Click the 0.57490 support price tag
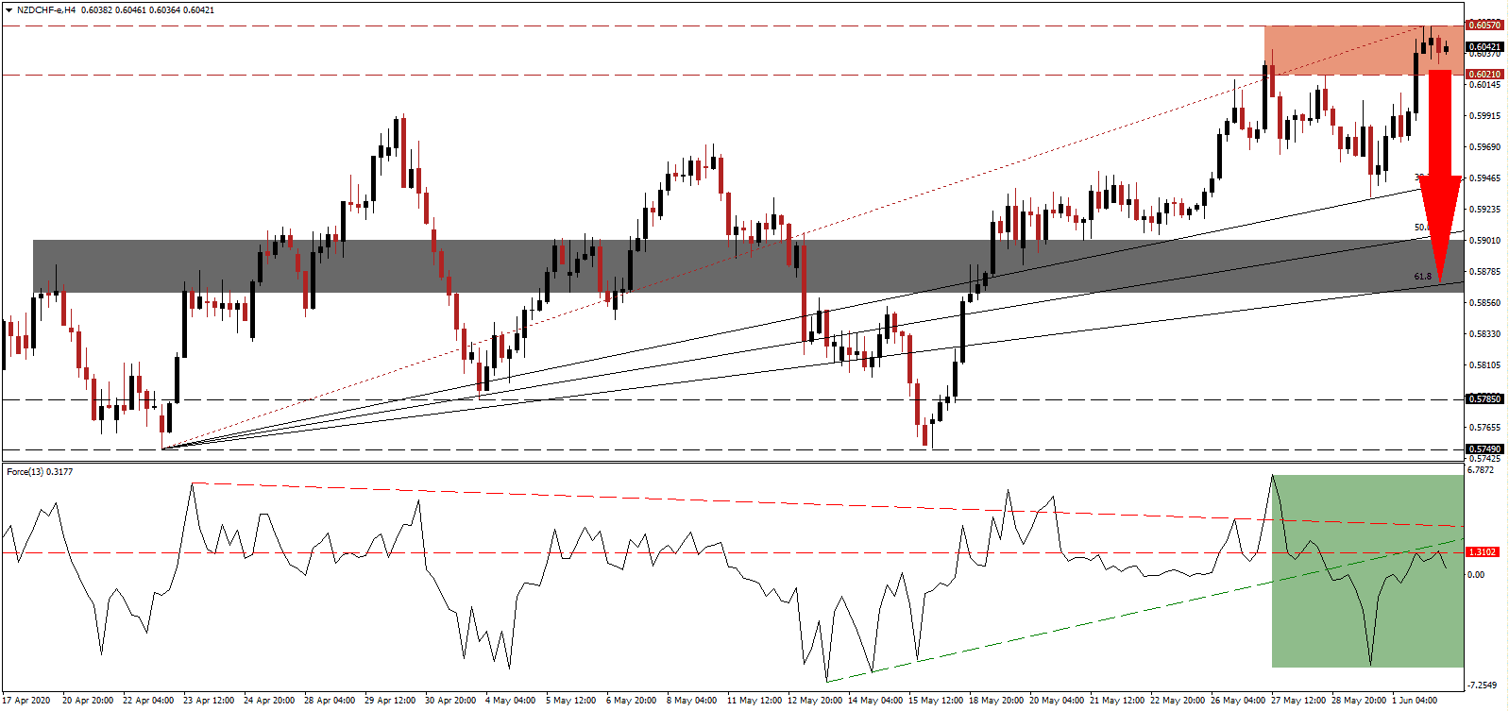Viewport: 1509px width, 711px height. 1484,449
